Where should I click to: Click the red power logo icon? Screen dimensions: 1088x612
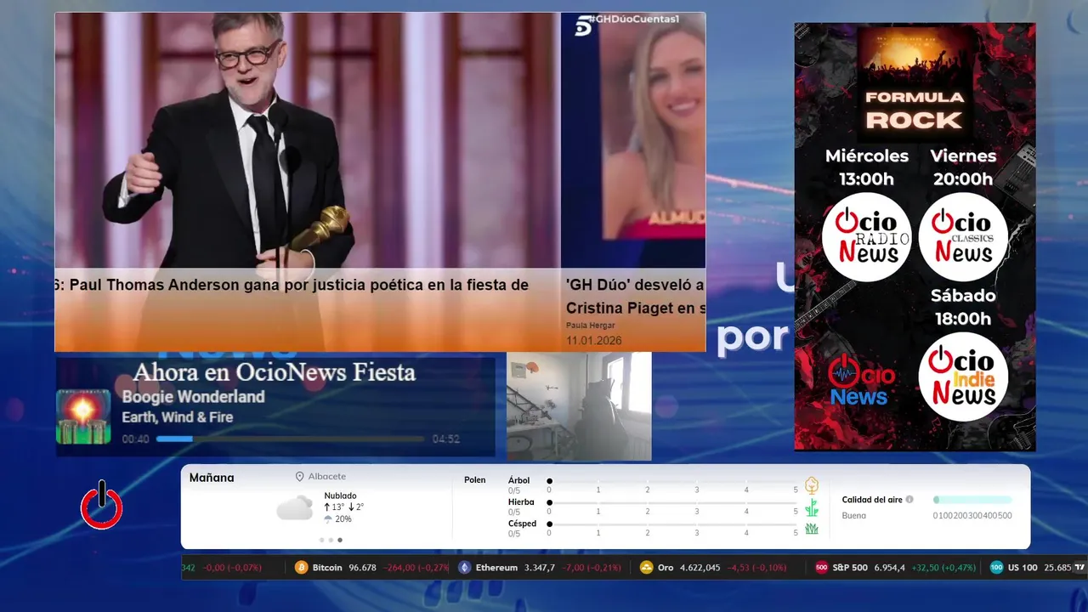coord(101,506)
